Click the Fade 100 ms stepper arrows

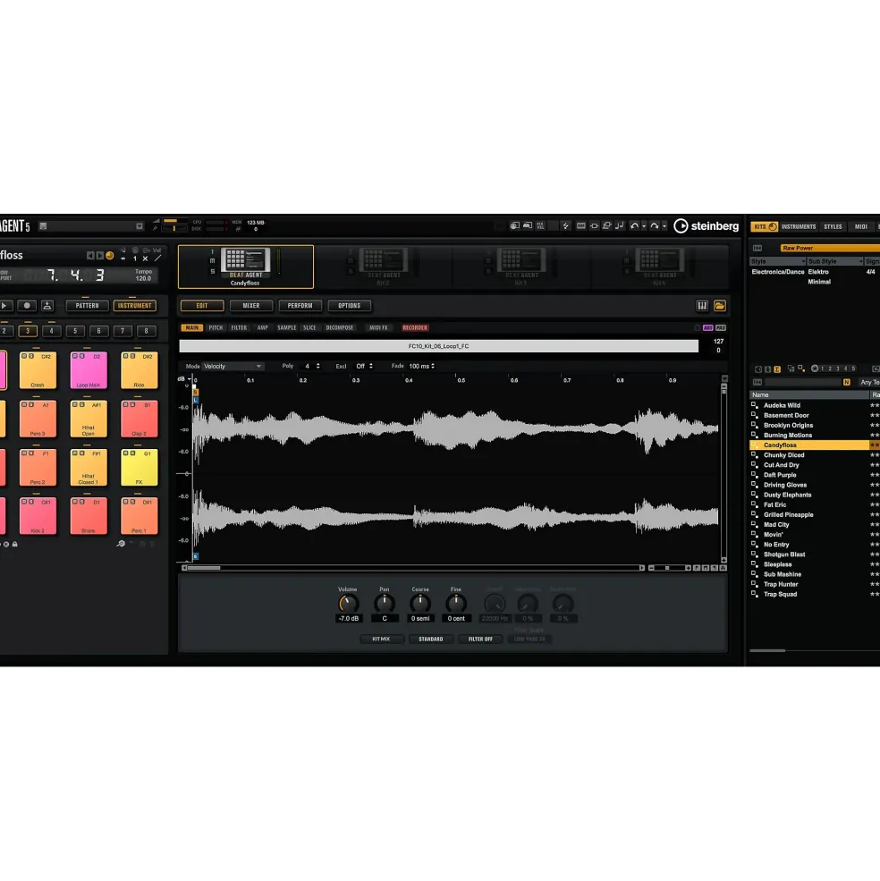433,367
